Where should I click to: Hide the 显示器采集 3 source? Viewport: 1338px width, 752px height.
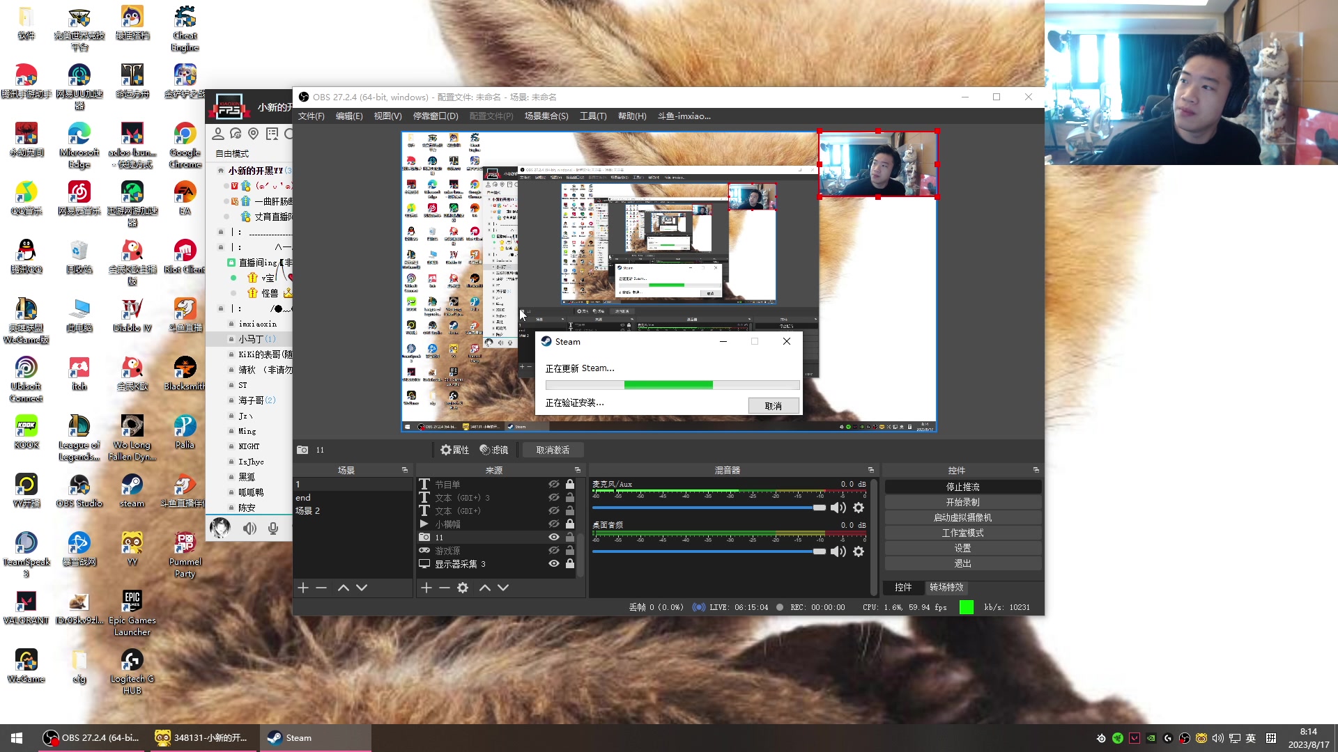[x=554, y=564]
